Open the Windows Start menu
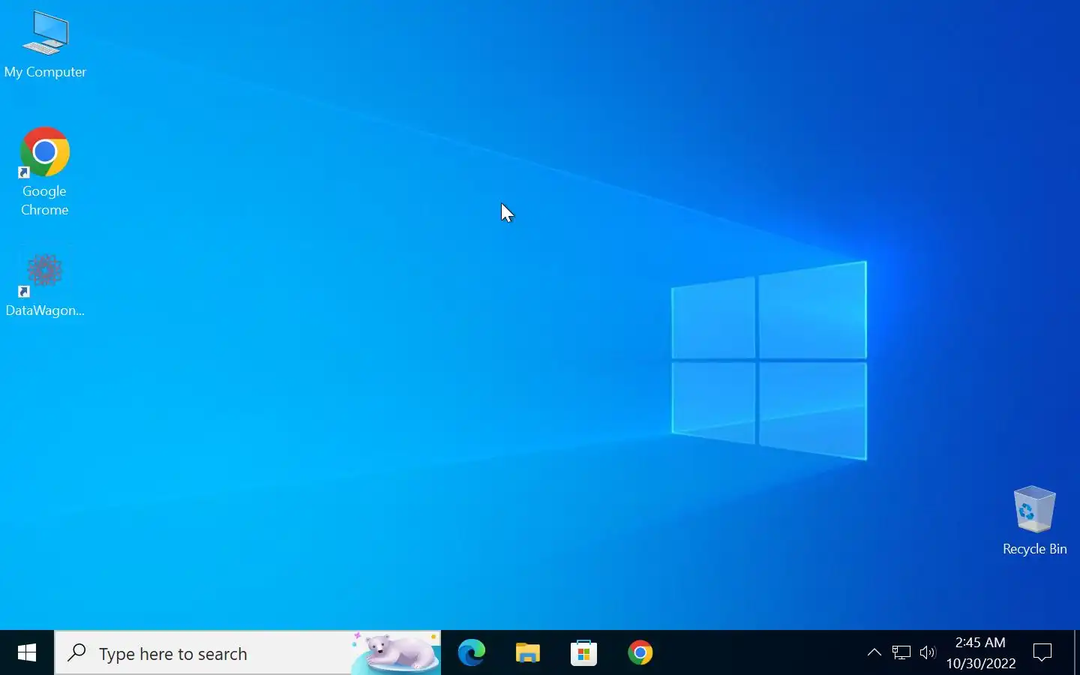Viewport: 1080px width, 675px height. 27,653
